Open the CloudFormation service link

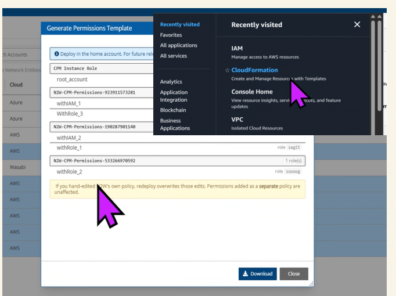(x=254, y=70)
